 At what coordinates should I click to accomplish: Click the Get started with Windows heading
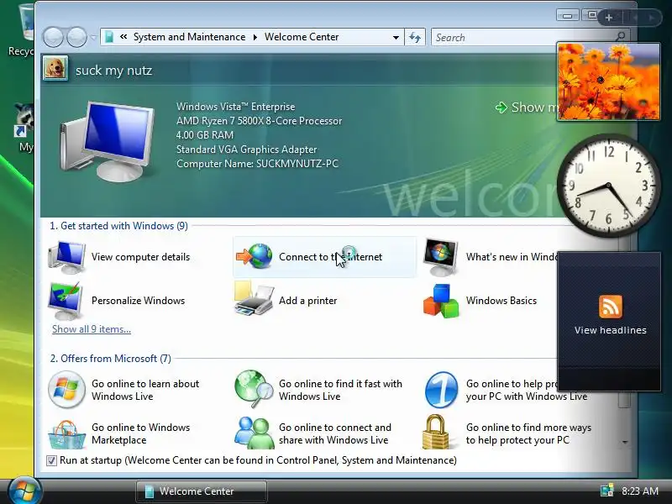click(118, 226)
